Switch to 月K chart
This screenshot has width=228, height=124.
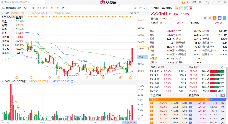click(x=45, y=8)
